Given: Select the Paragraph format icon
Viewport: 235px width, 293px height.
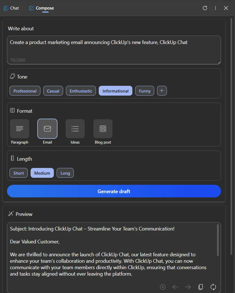Looking at the screenshot, I should click(20, 129).
